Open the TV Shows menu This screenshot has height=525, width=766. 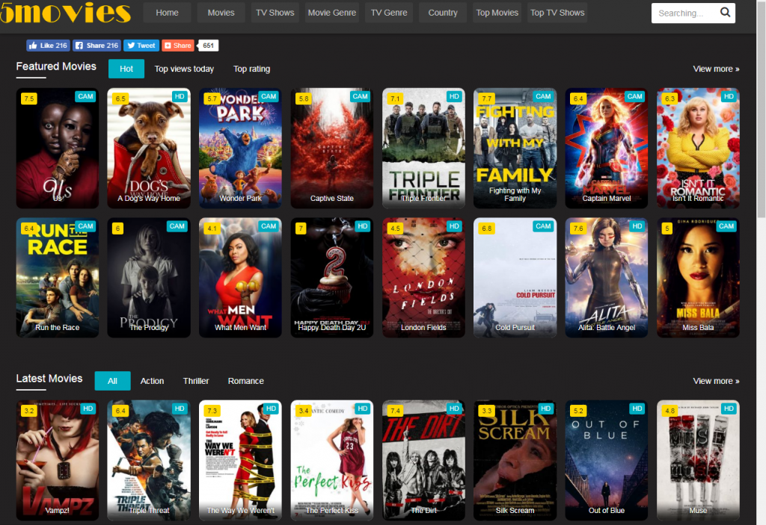[x=275, y=13]
